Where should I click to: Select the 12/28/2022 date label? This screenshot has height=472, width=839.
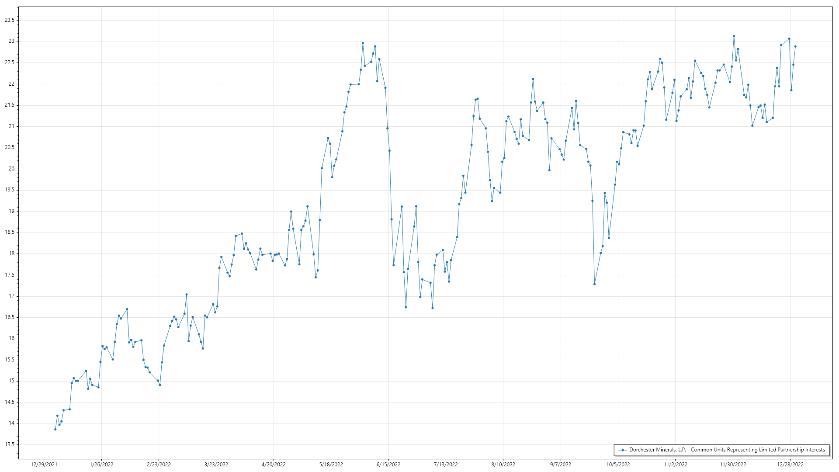790,465
